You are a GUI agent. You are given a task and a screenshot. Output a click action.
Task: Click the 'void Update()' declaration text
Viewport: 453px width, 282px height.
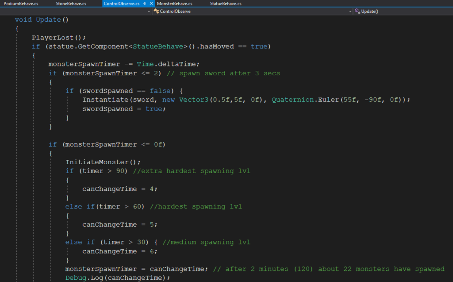click(42, 19)
